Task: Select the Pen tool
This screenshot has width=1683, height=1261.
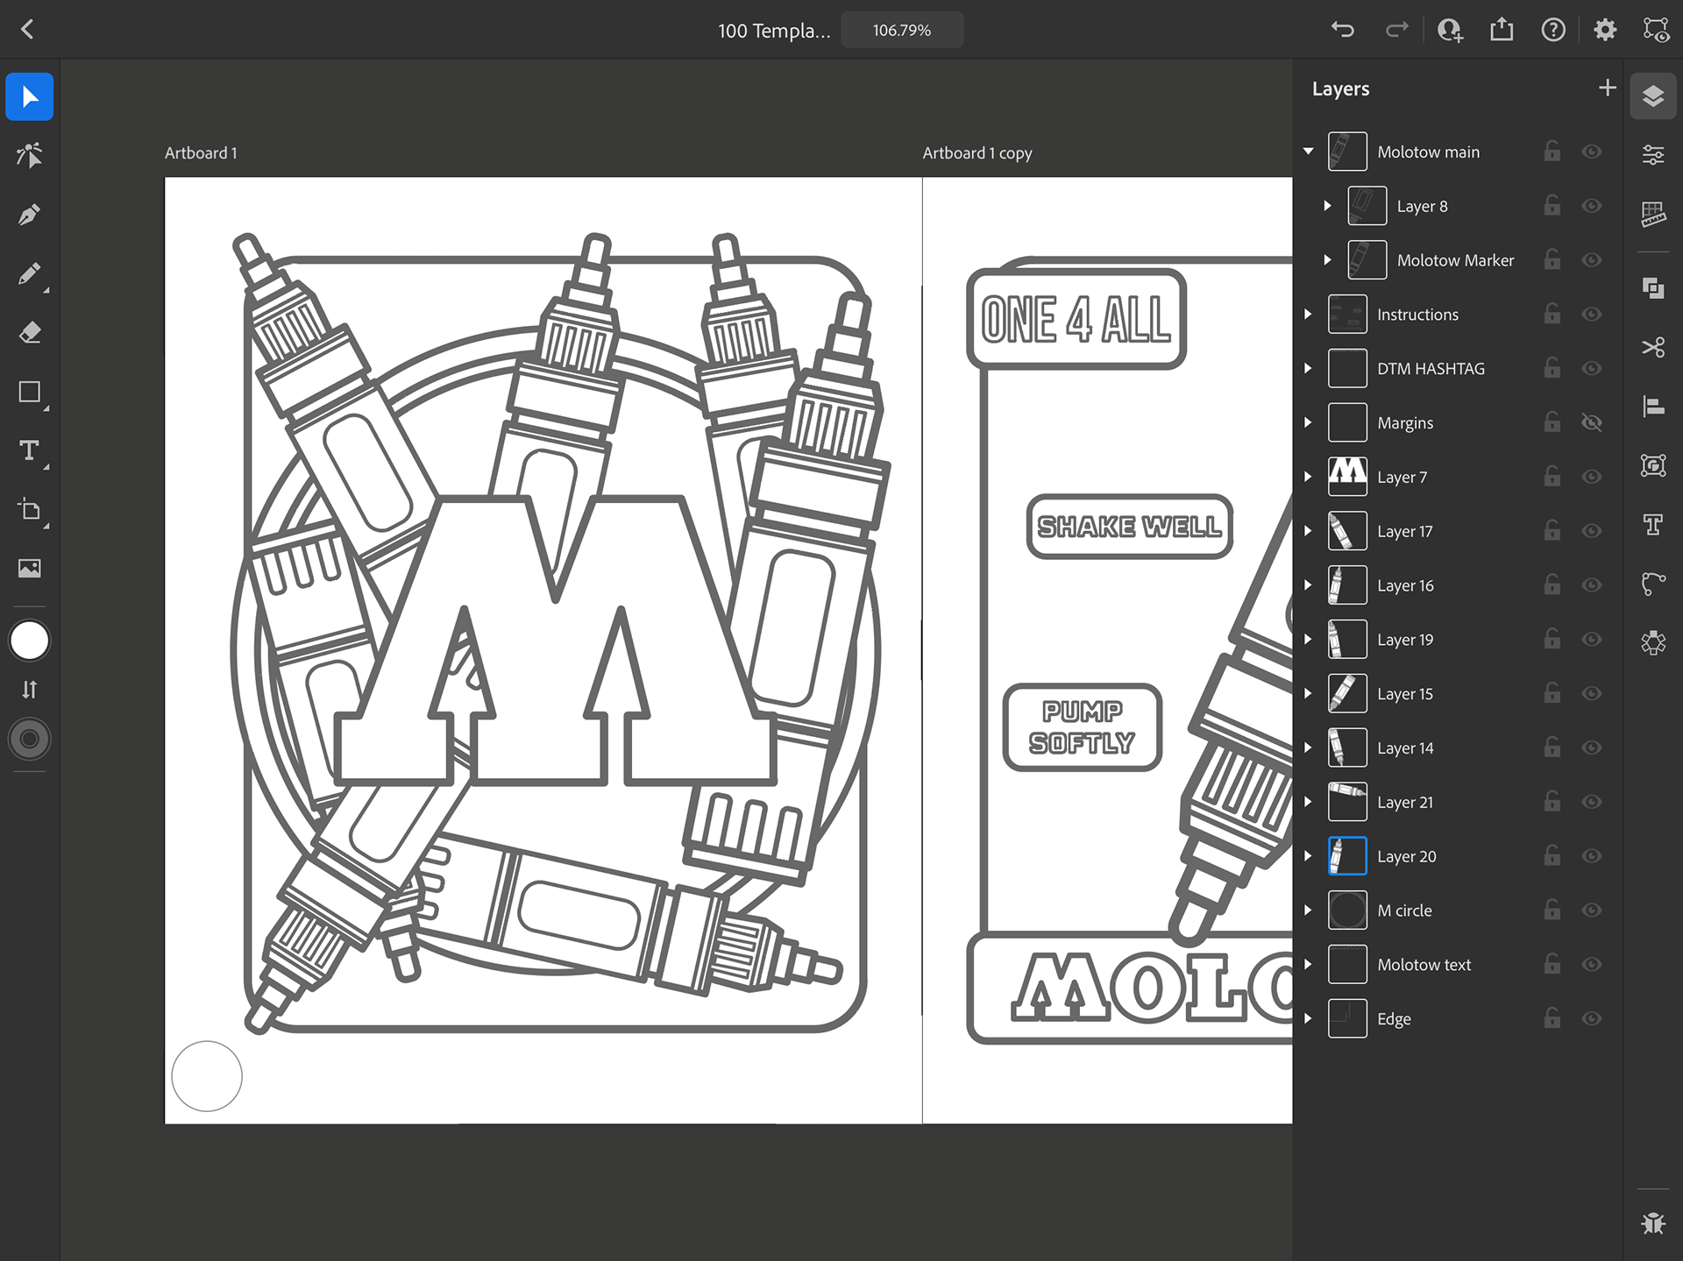Action: [30, 215]
